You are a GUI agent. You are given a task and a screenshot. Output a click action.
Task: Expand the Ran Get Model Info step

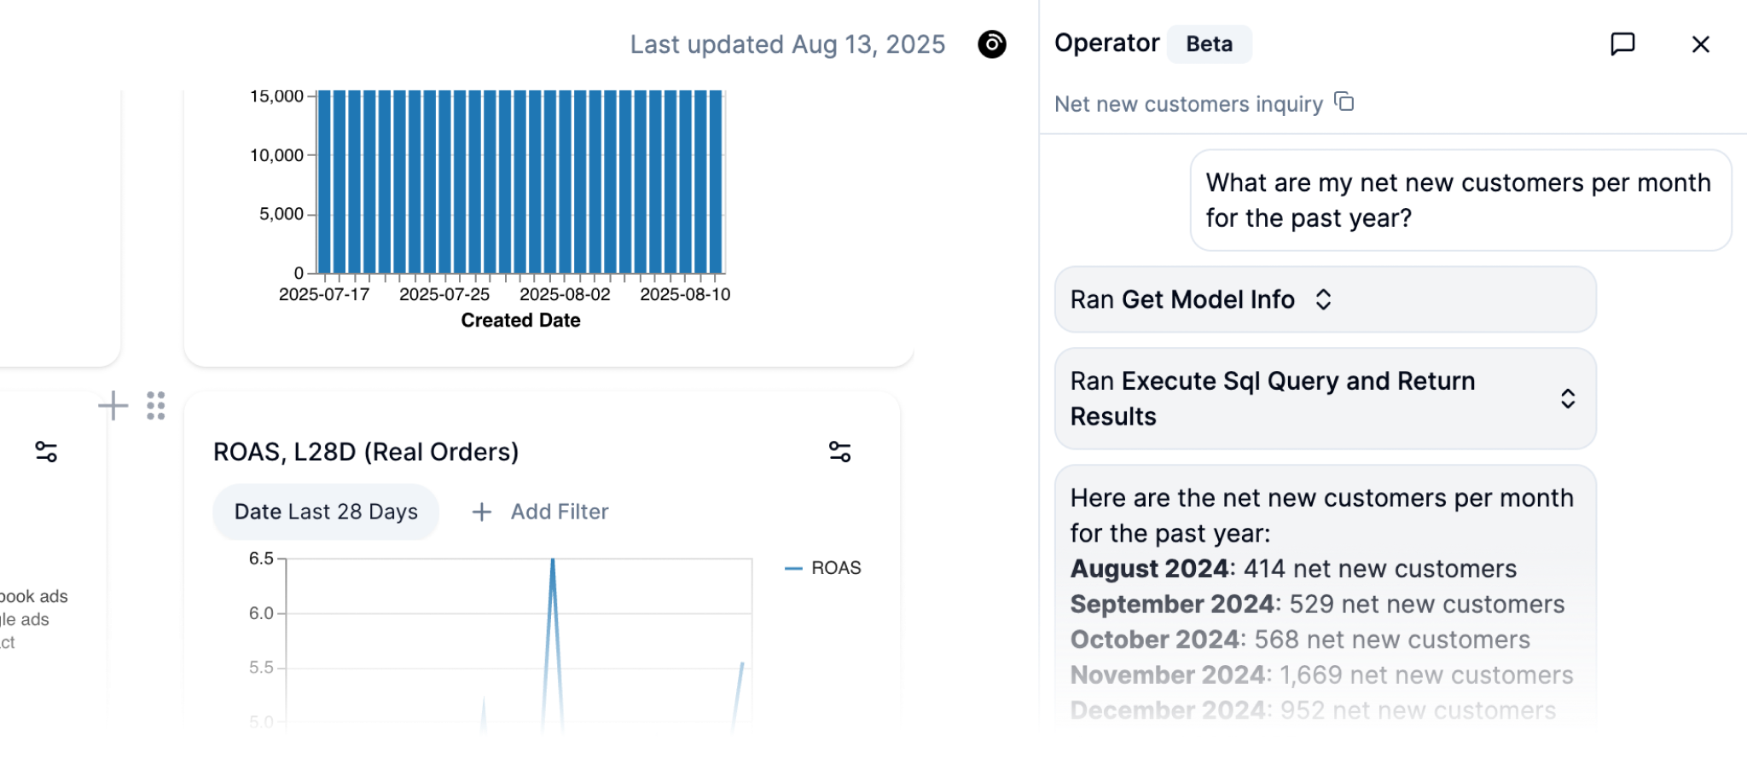(1325, 299)
